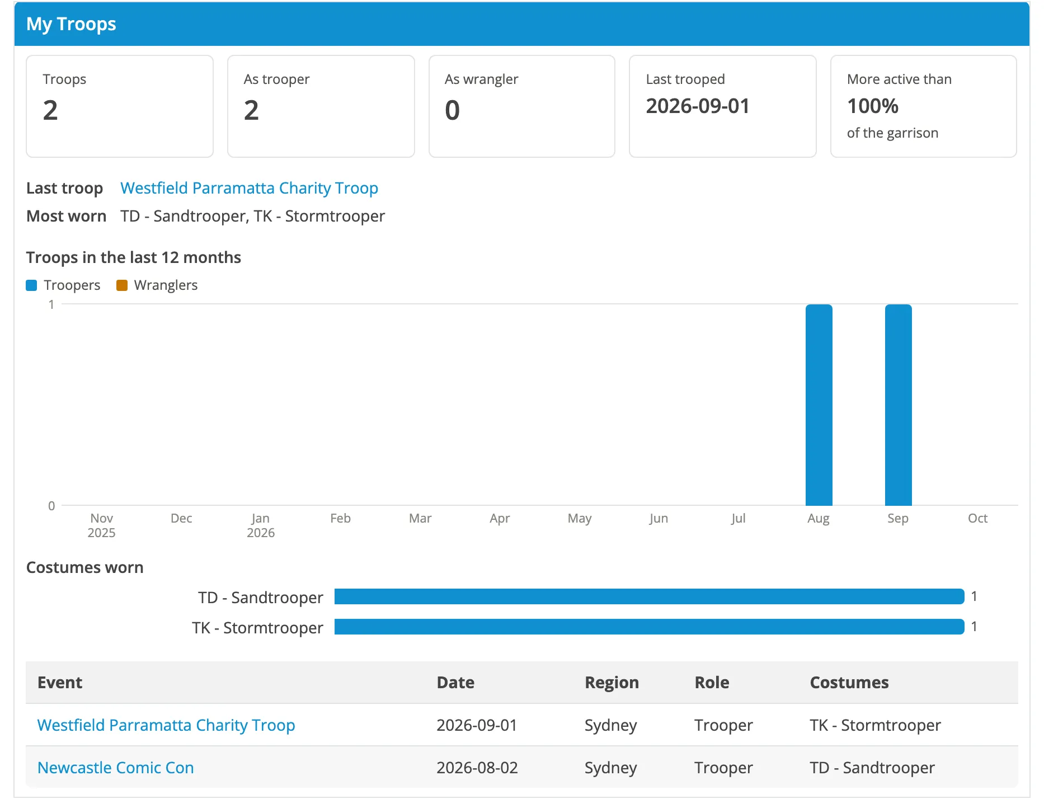The height and width of the screenshot is (799, 1044).
Task: Click the 2026-09-01 date cell in table
Action: (x=477, y=725)
